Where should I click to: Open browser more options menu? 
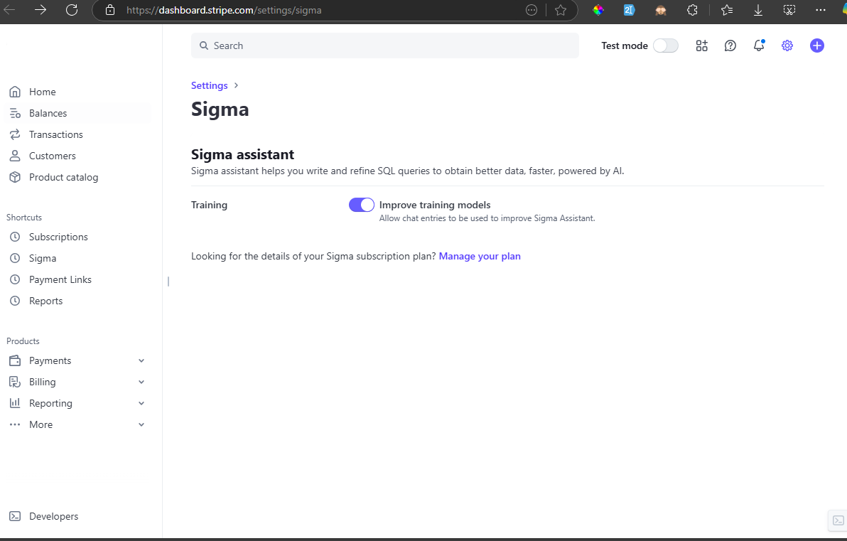tap(821, 10)
